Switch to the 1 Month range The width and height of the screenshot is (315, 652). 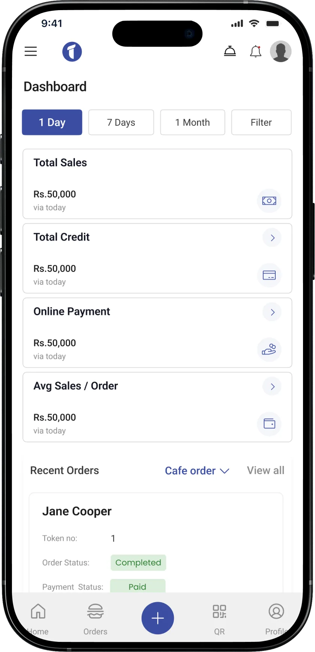click(193, 122)
